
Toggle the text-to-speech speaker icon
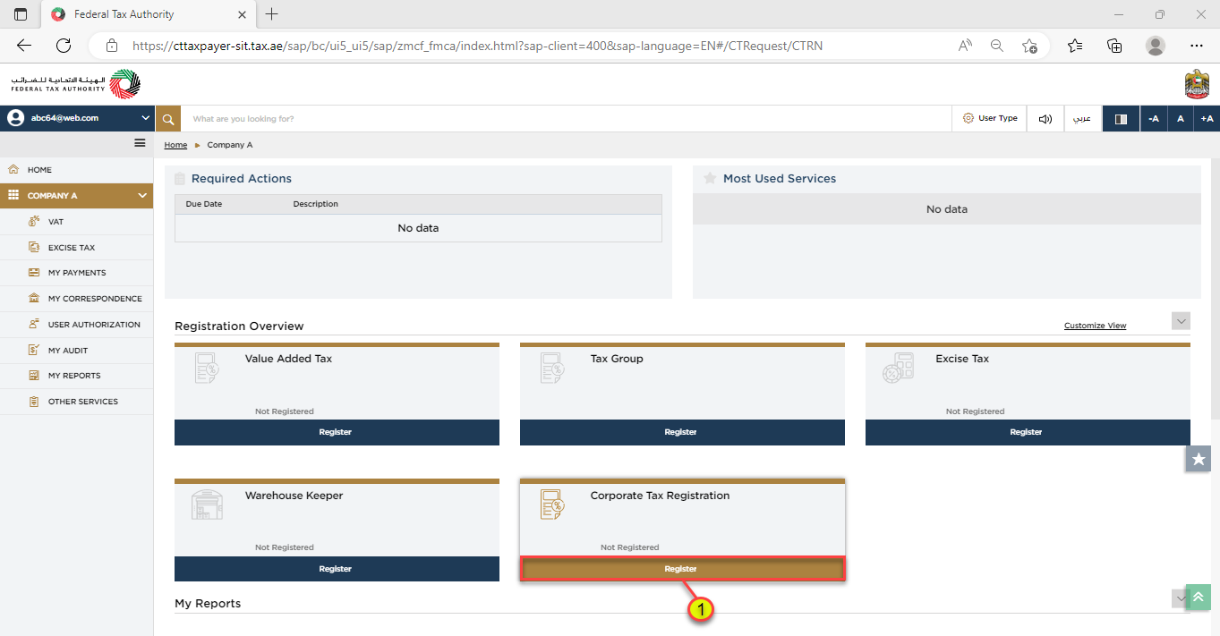pos(1045,118)
